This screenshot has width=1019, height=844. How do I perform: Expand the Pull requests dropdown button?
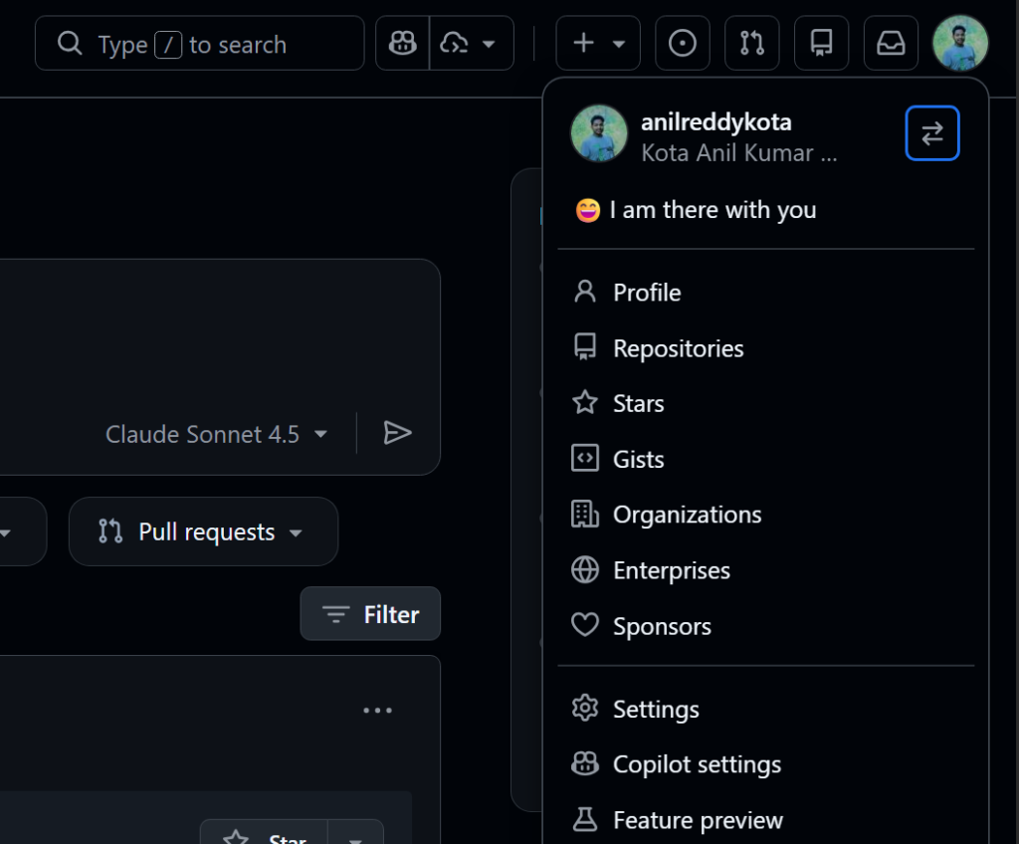coord(203,532)
